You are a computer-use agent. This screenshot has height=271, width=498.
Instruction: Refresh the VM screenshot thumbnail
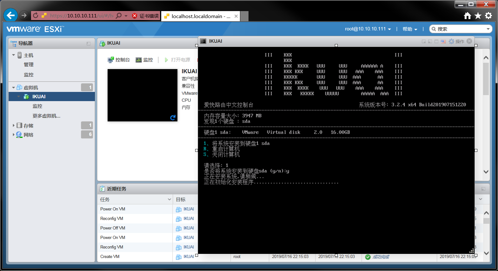click(x=173, y=118)
